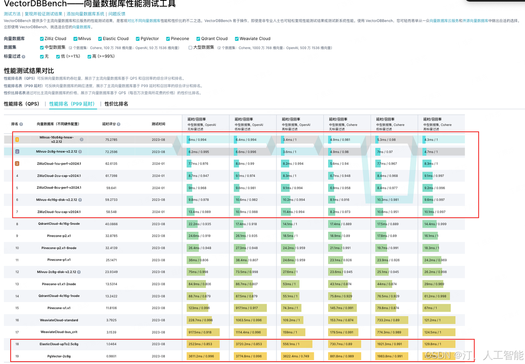Click the ZillizCloud-8cu-perf-v2024.1 row name
Screen dimensions: 525x364
coord(59,188)
